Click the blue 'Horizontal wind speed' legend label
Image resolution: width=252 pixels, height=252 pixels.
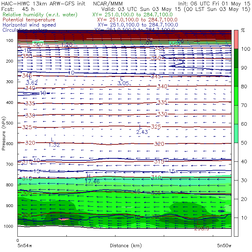point(29,25)
